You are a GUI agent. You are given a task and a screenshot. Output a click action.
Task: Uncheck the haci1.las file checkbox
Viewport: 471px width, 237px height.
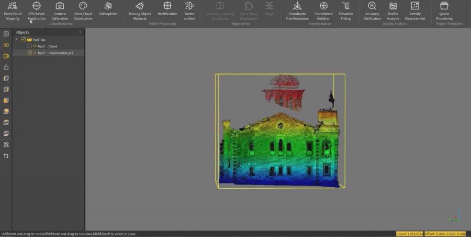(x=24, y=39)
